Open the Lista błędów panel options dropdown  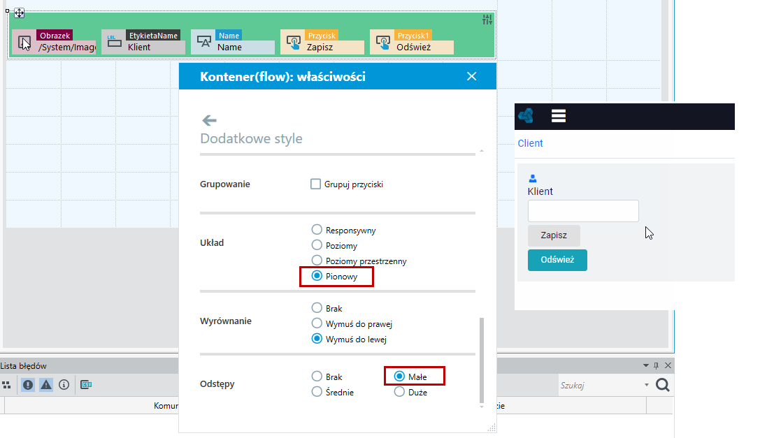pyautogui.click(x=645, y=365)
